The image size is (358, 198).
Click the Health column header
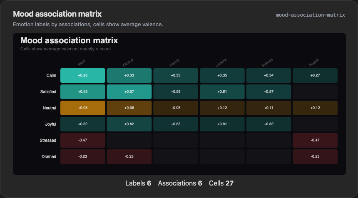point(314,62)
